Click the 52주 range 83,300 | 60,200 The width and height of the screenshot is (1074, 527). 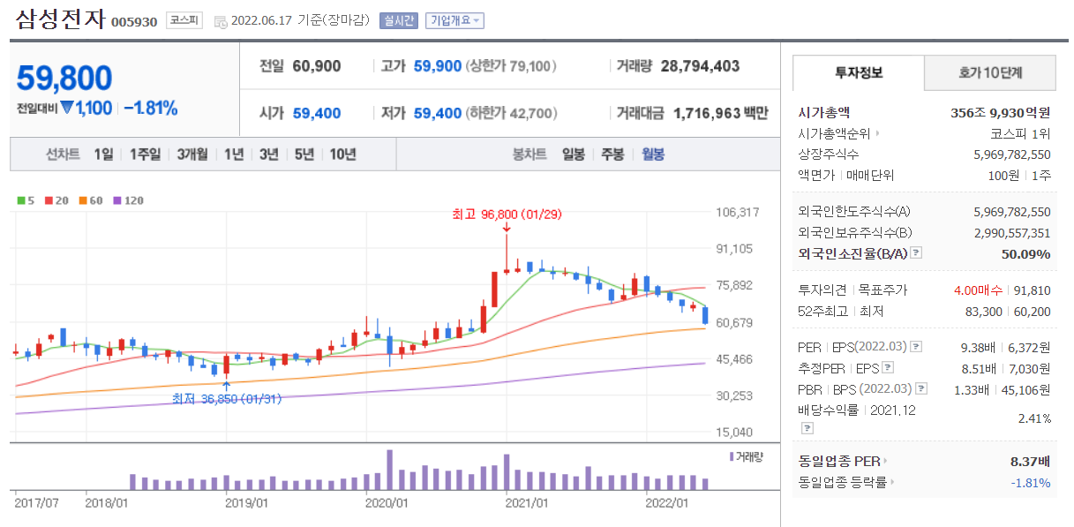[1007, 311]
